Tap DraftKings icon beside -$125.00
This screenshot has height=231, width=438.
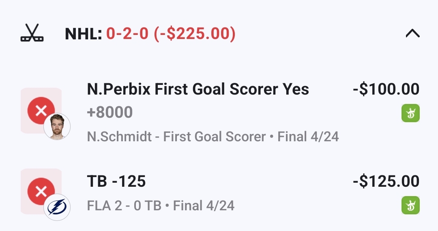point(410,205)
